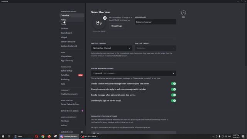Toggle helpful tips for server setup
Image resolution: width=247 pixels, height=139 pixels.
click(x=173, y=101)
